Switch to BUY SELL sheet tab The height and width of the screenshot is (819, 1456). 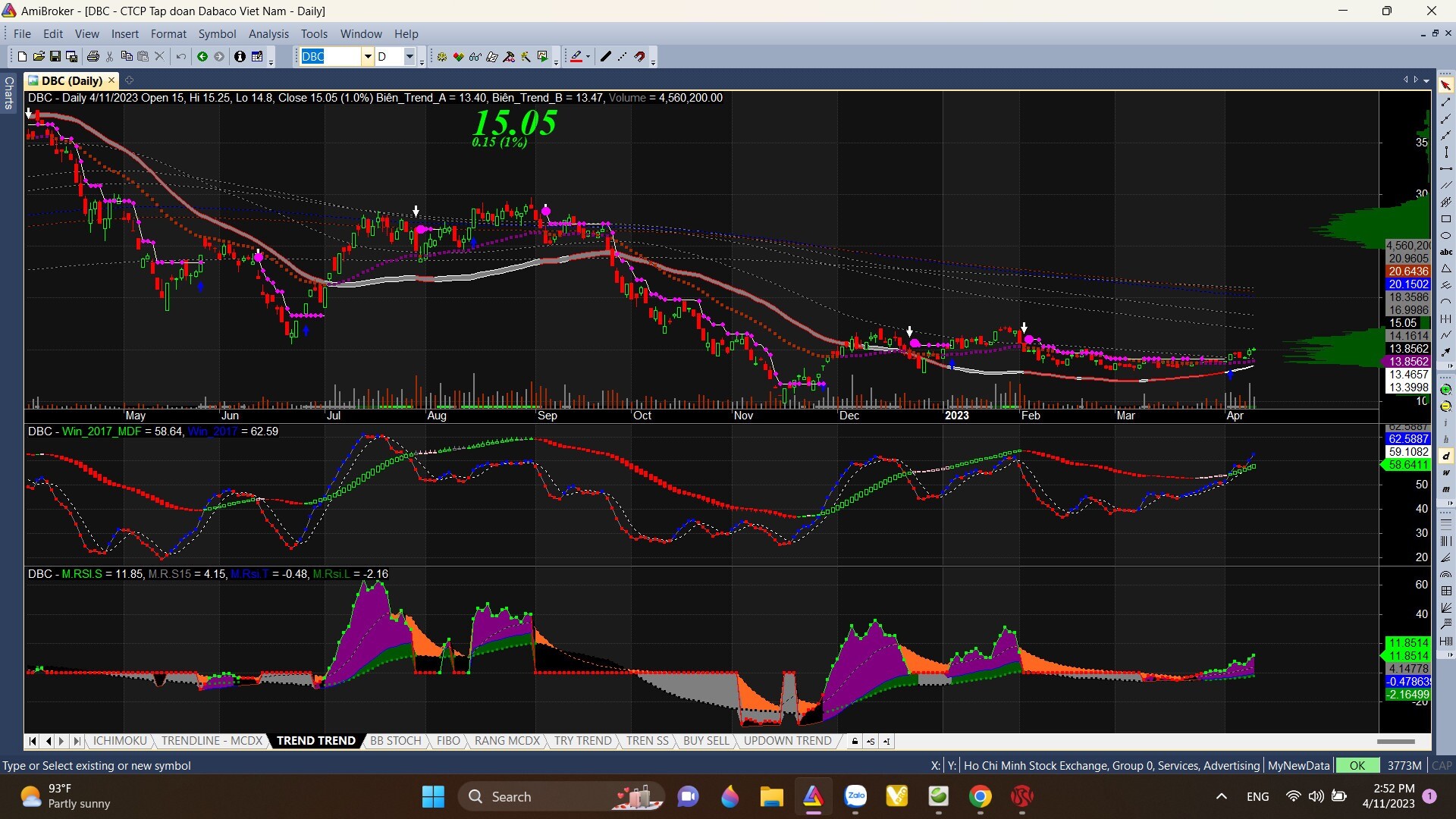click(706, 741)
